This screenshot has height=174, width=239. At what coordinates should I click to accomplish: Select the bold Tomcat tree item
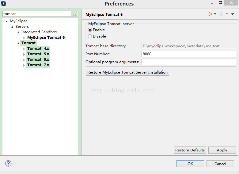(28, 43)
